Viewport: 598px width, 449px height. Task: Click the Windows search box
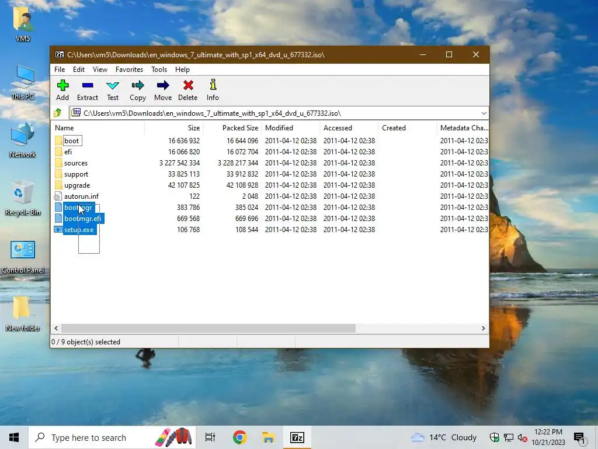tap(112, 437)
